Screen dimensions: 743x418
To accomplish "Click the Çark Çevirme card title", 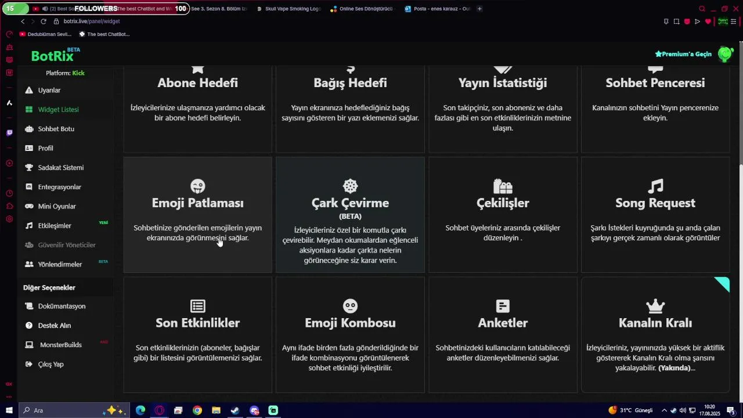I will click(350, 203).
